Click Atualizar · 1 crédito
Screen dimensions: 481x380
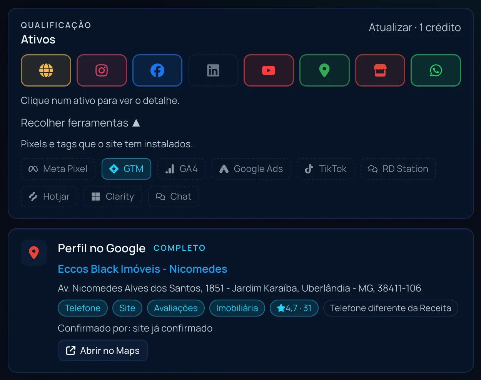[415, 28]
